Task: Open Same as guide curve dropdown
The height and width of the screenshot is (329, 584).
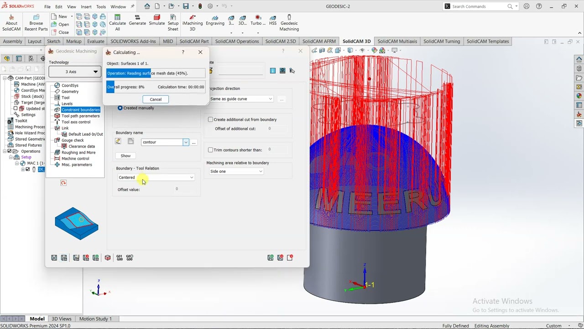Action: pos(241,99)
